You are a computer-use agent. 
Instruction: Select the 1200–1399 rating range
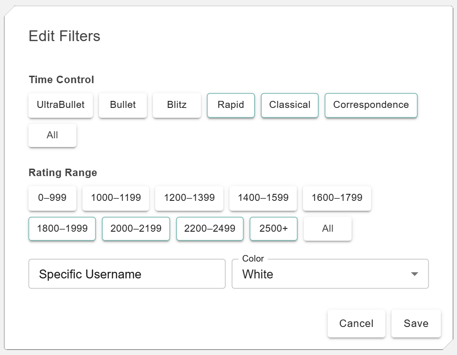(x=189, y=198)
